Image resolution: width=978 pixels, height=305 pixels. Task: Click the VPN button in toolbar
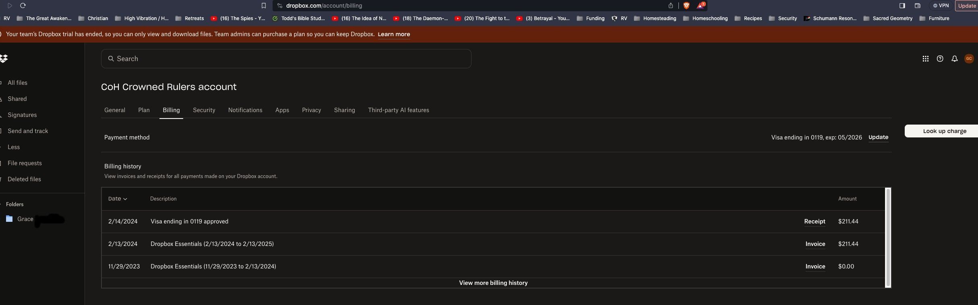pos(941,6)
